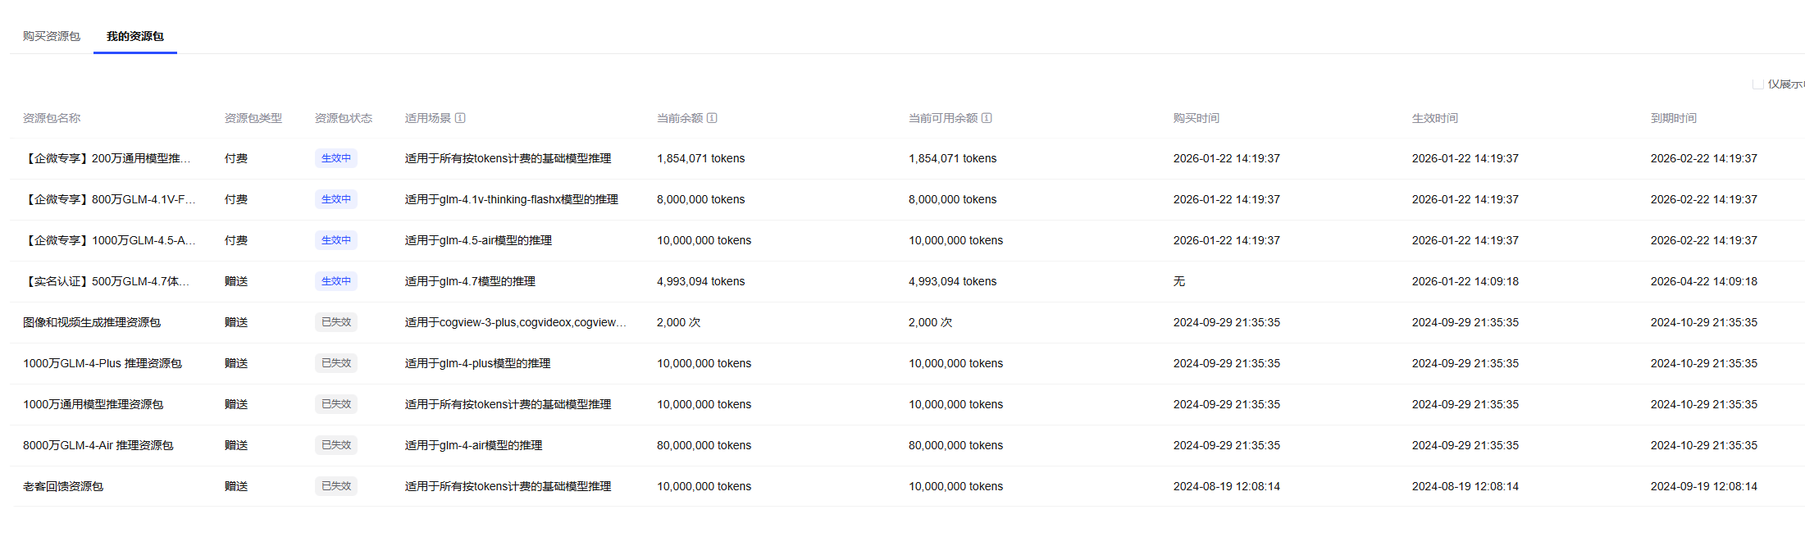Click 付费 type in 200万通用模型 row
The image size is (1805, 546).
236,158
